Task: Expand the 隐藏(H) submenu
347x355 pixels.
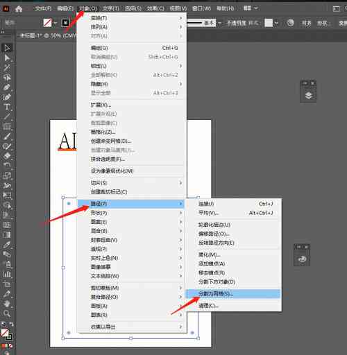Action: 131,84
